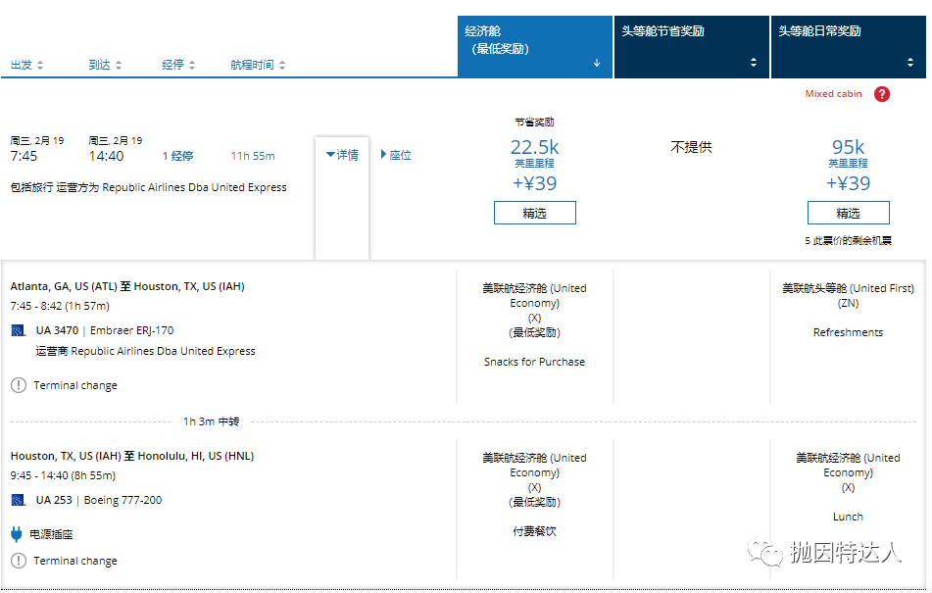Click the Refreshments text in first class column

coord(848,332)
